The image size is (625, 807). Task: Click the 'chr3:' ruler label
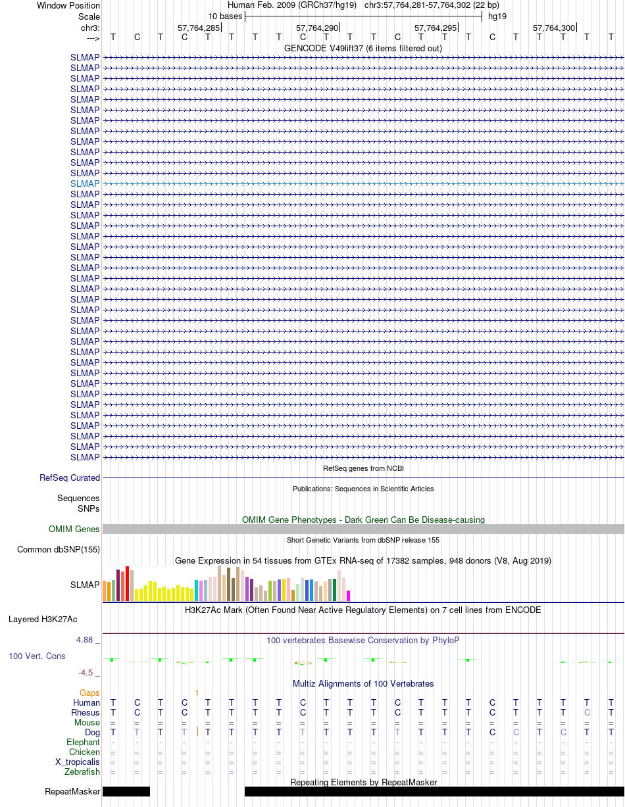[x=89, y=28]
